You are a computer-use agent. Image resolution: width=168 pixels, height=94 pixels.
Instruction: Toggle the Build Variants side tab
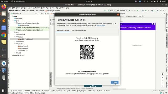pyautogui.click(x=9, y=83)
